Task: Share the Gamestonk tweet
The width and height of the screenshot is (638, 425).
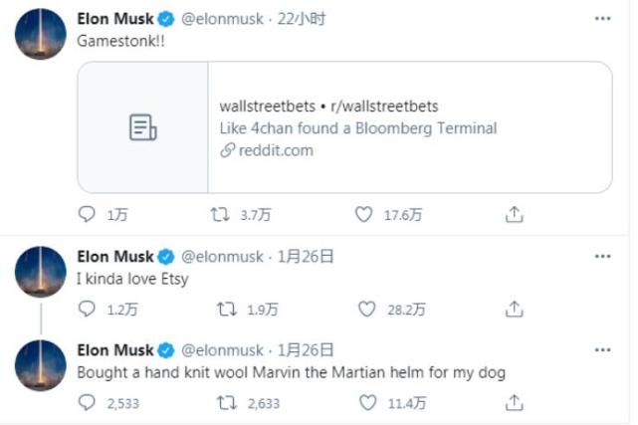Action: click(x=514, y=214)
